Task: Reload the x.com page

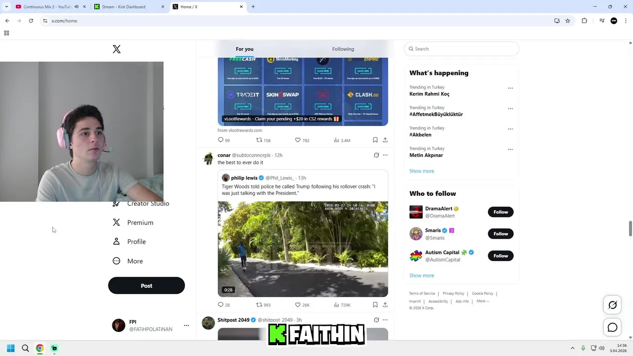Action: tap(31, 21)
